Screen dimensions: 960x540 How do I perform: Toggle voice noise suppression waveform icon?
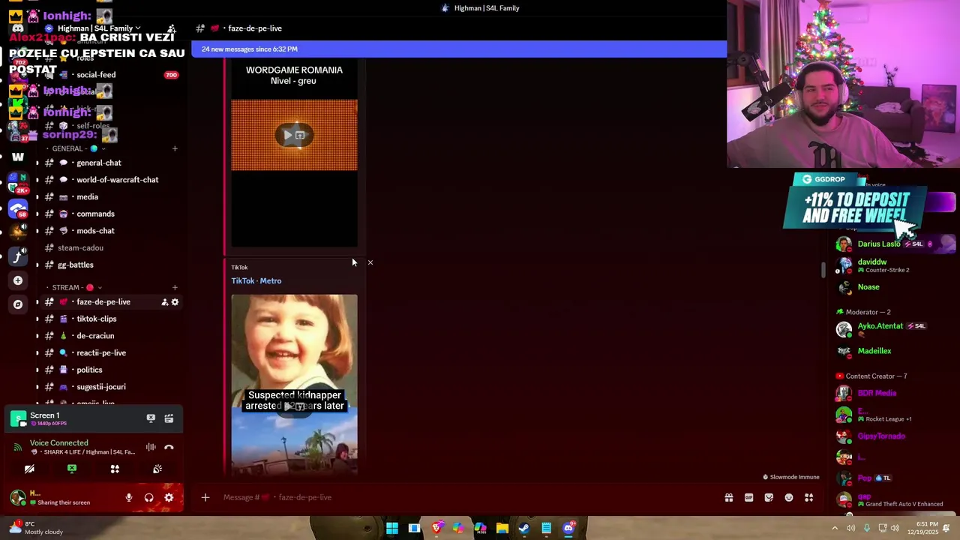point(151,447)
